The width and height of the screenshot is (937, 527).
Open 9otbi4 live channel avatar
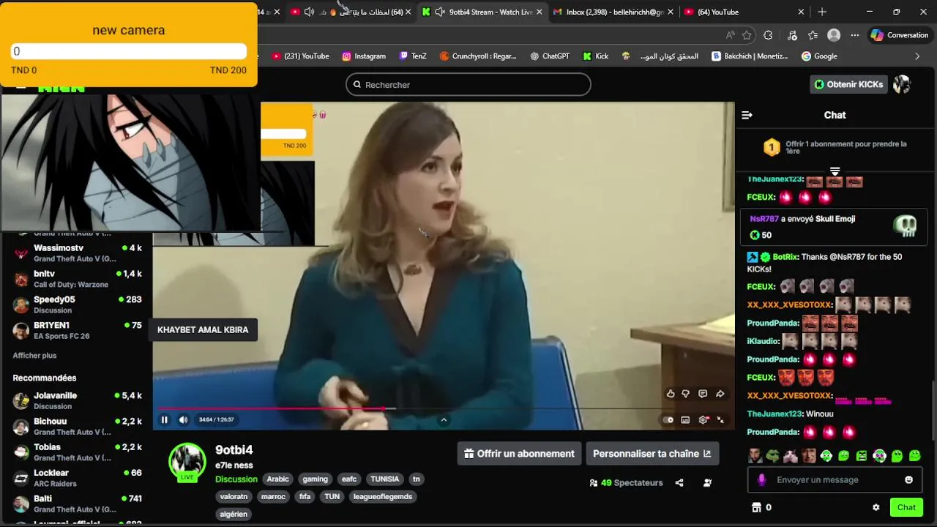coord(187,461)
